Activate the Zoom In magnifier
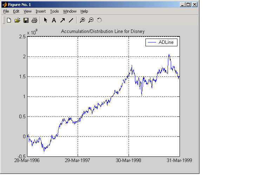Viewport: 260px width, 175px height. [x=82, y=20]
